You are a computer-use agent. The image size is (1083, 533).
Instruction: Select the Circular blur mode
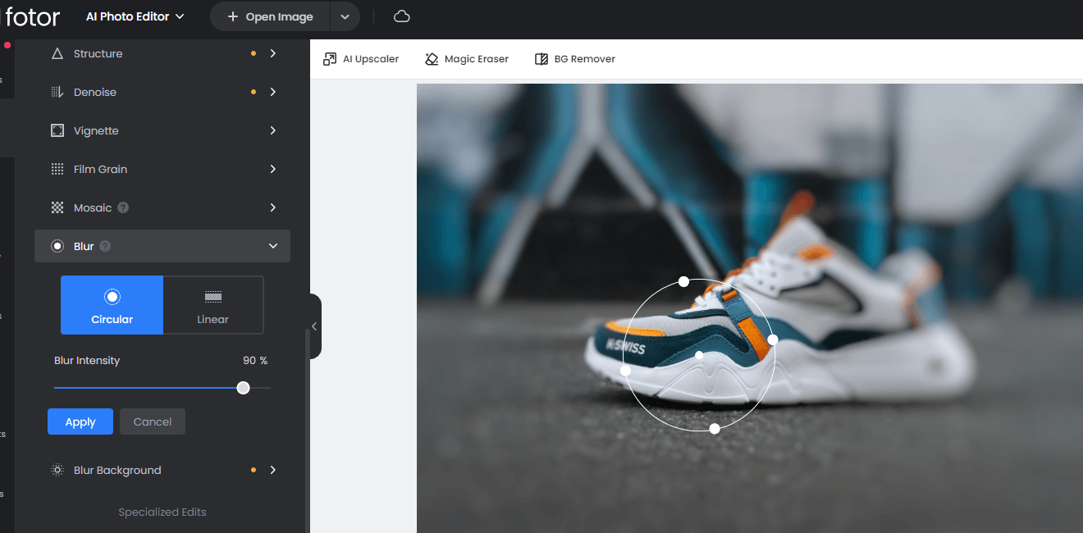coord(112,305)
